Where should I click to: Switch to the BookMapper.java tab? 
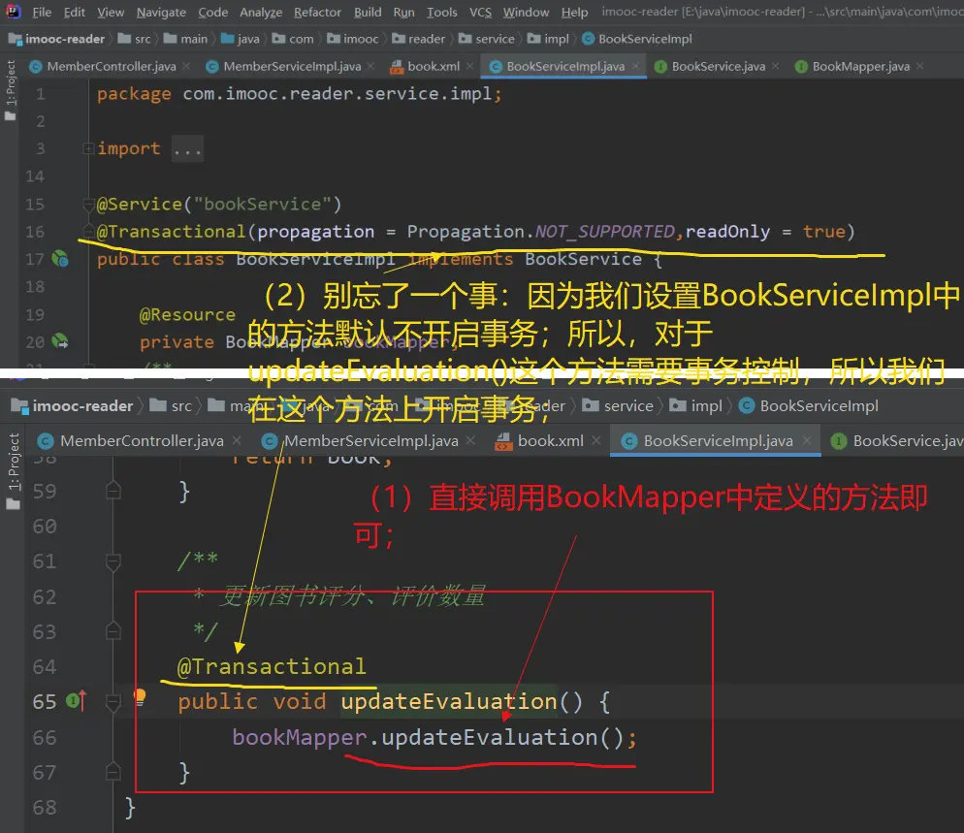(x=859, y=67)
